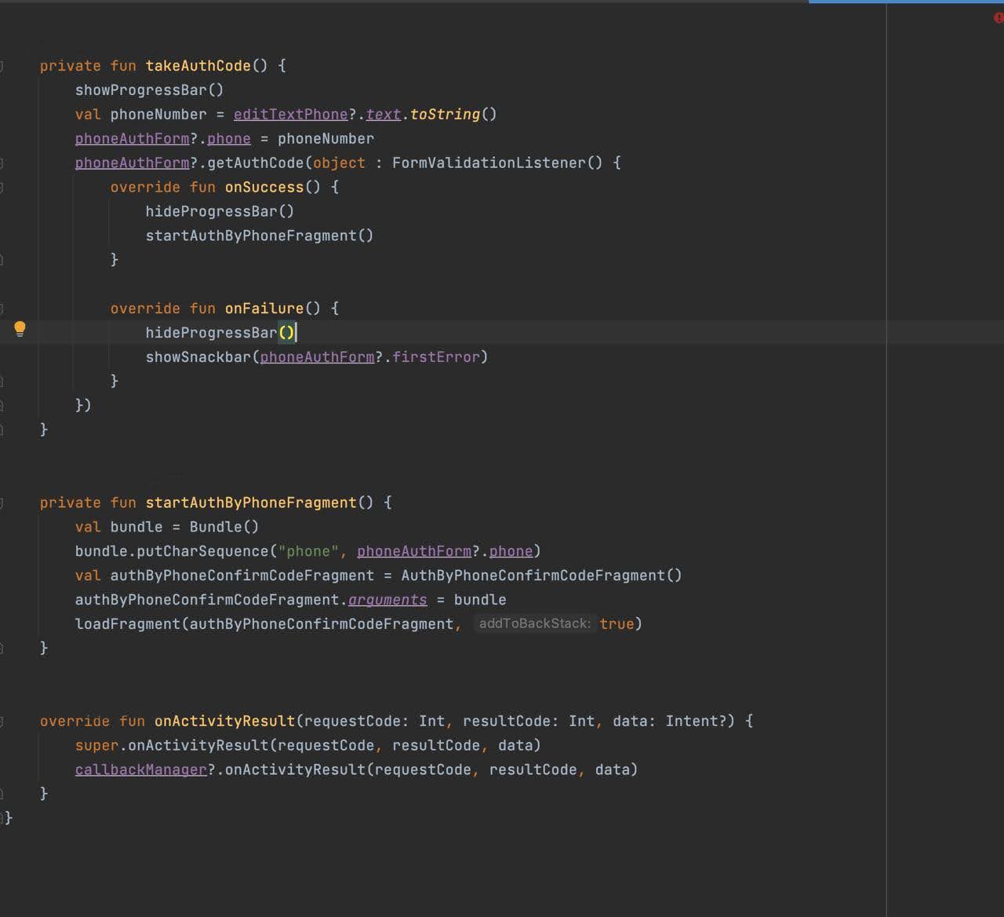The width and height of the screenshot is (1004, 917).
Task: Click the true keyword in loadFragment call
Action: [617, 623]
